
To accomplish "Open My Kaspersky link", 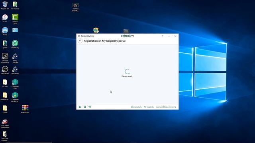I will (x=149, y=107).
